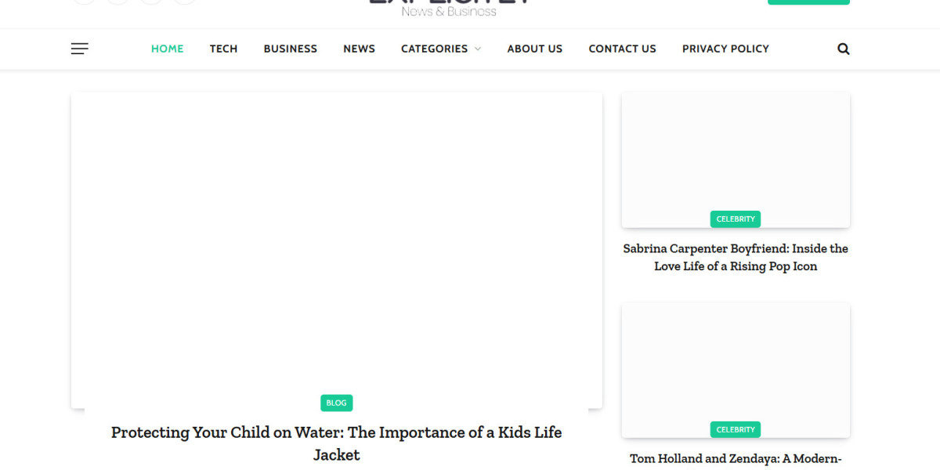The height and width of the screenshot is (470, 940).
Task: Read Protecting Your Child on Water article
Action: (337, 443)
